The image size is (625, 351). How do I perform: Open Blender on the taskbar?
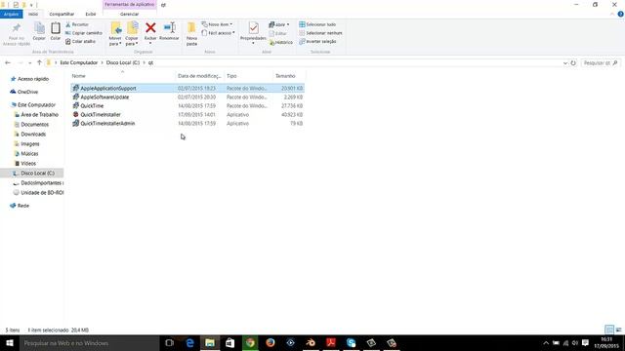(311, 342)
